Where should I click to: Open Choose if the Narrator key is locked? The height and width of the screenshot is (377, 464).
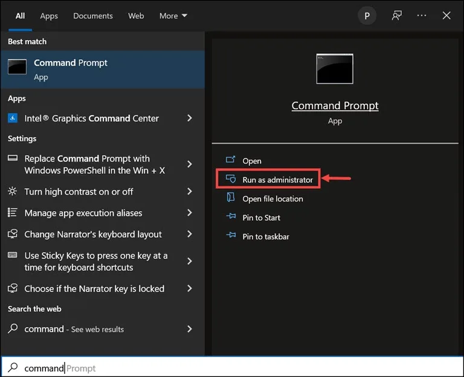[x=103, y=288]
